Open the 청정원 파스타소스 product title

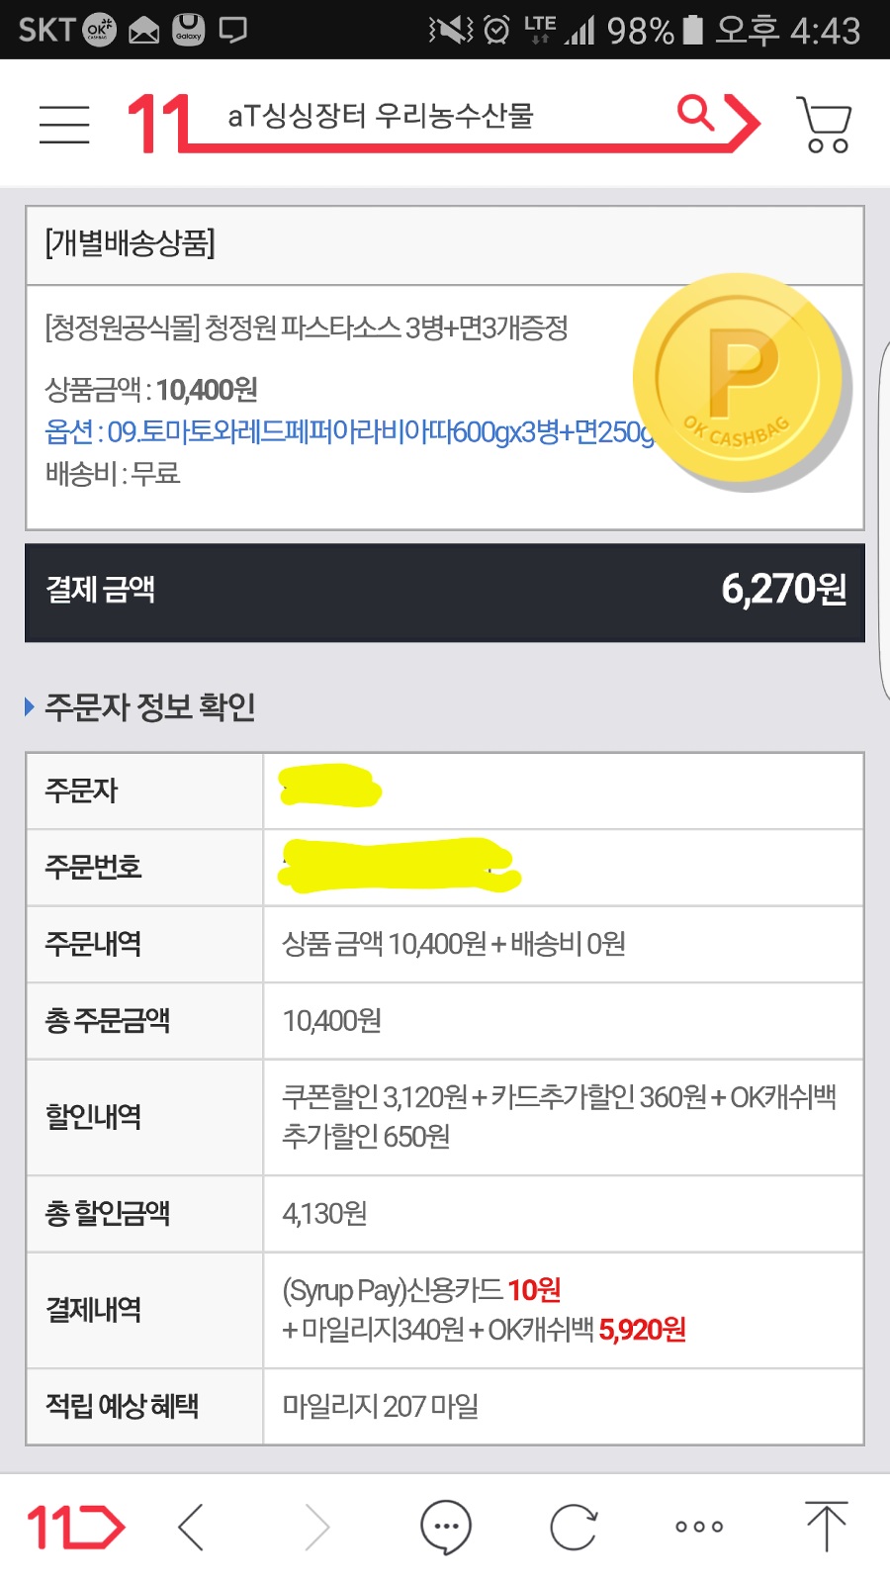[307, 327]
